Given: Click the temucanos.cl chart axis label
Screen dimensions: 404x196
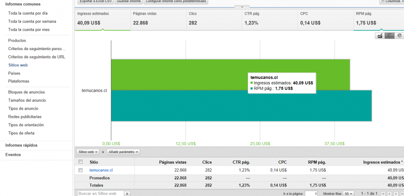Looking at the screenshot, I should 94,90.
